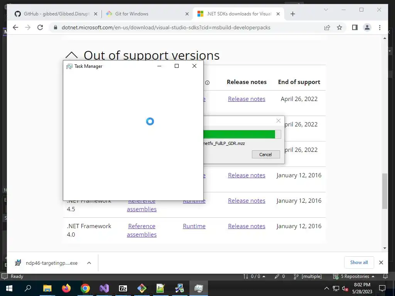Open Release notes for April 26, 2022 row
Viewport: 395px width, 296px height.
(x=246, y=99)
